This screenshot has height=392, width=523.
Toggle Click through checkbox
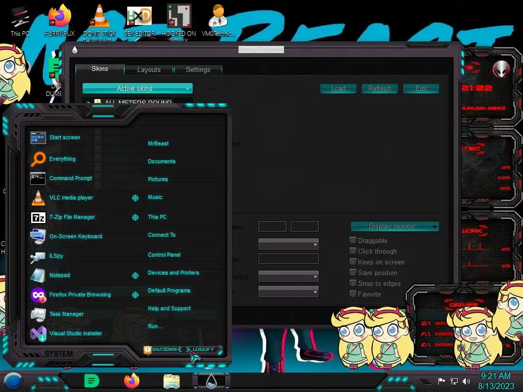click(x=353, y=251)
